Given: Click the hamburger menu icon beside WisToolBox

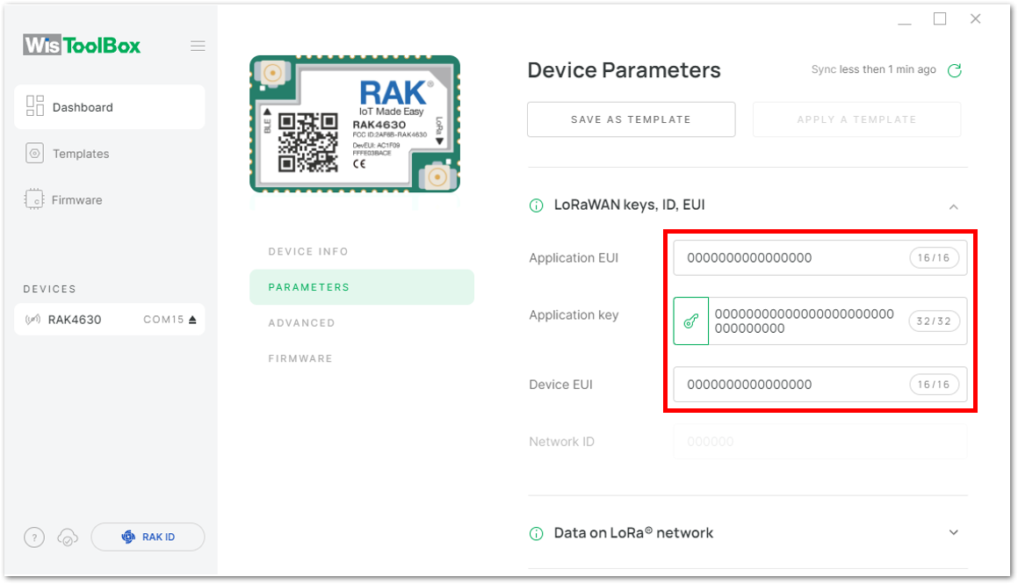Looking at the screenshot, I should (x=198, y=46).
